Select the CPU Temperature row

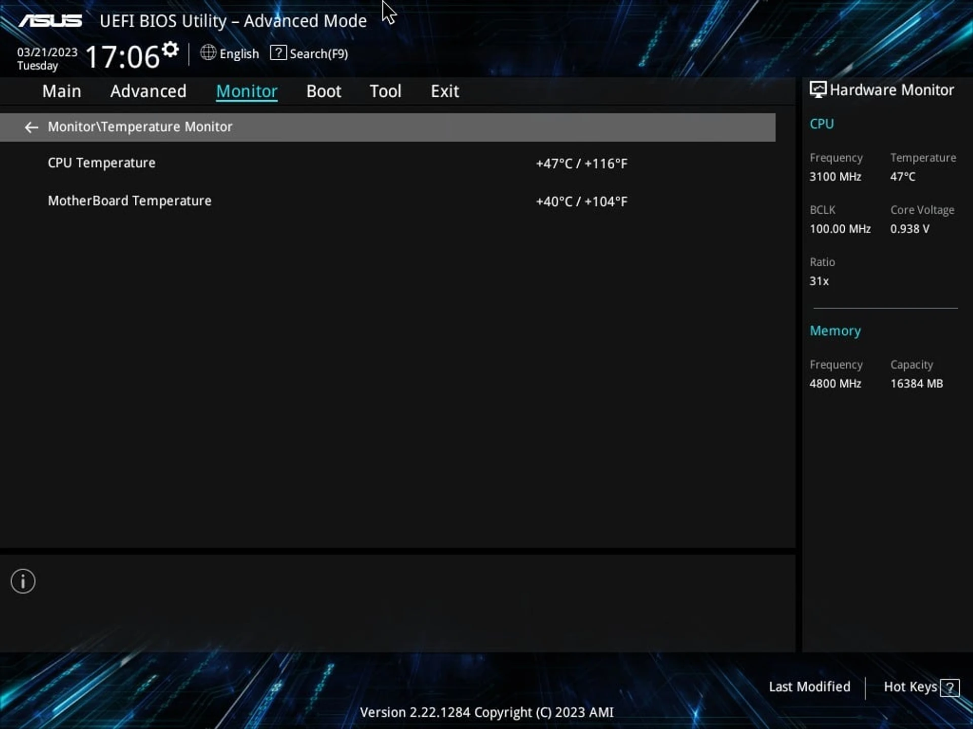pyautogui.click(x=388, y=163)
